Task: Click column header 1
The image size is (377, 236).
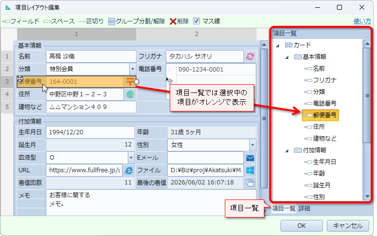Action: click(x=77, y=34)
